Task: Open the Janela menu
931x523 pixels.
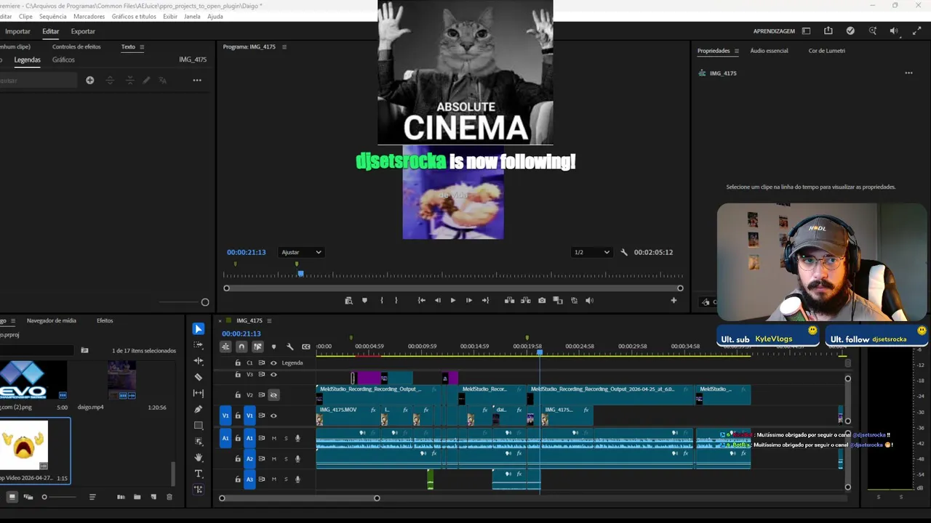Action: tap(192, 16)
